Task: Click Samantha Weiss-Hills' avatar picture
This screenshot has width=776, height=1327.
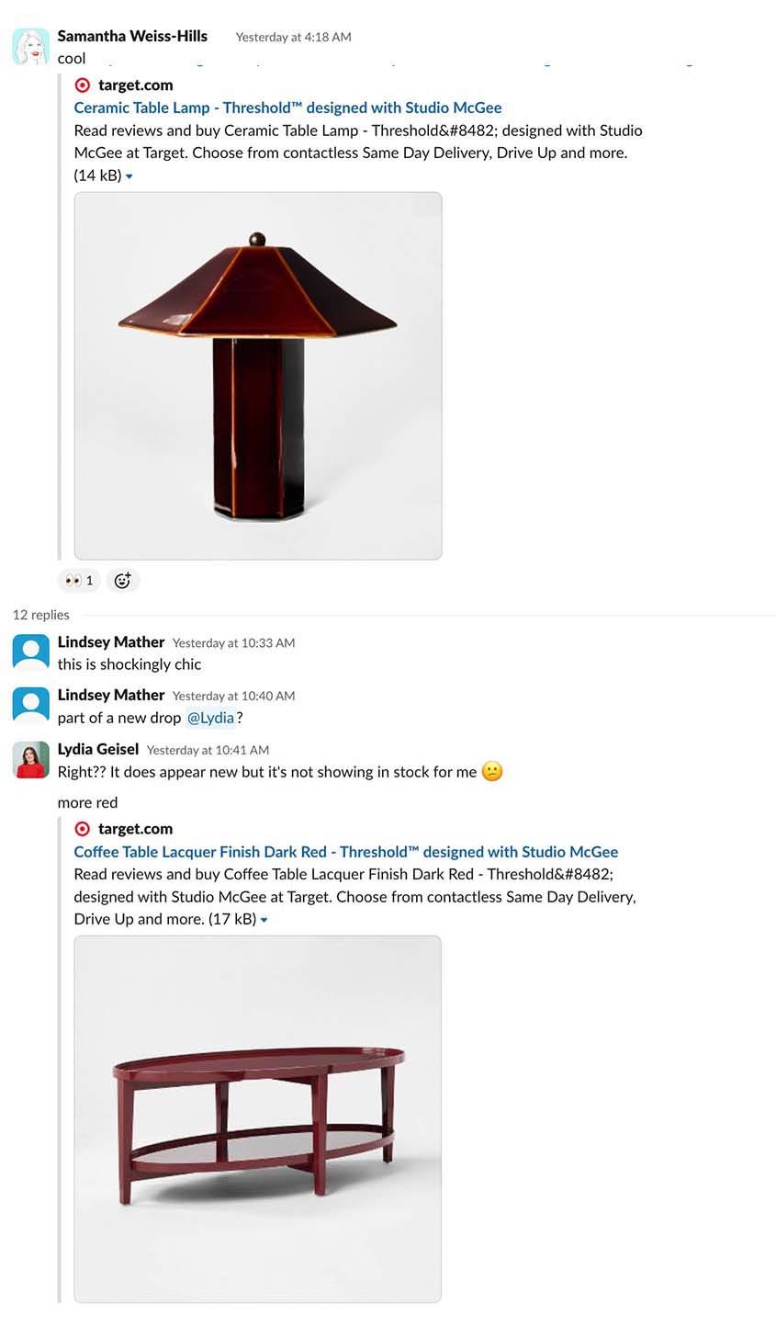Action: pyautogui.click(x=30, y=46)
